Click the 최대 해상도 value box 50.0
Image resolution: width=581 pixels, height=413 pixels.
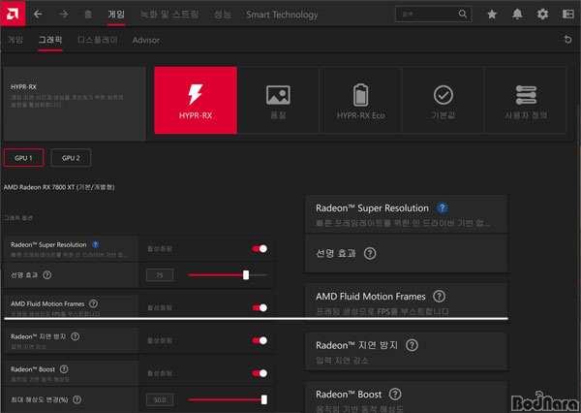[160, 399]
